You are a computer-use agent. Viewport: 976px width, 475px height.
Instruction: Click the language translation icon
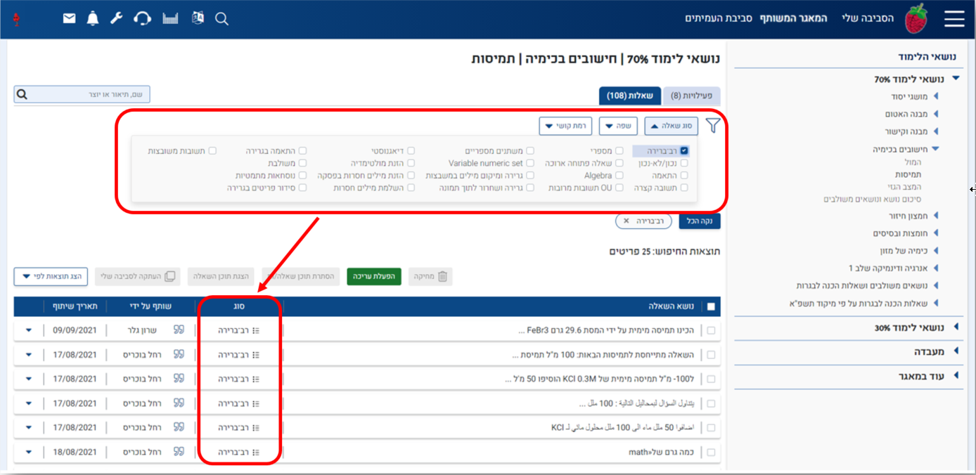[x=198, y=19]
